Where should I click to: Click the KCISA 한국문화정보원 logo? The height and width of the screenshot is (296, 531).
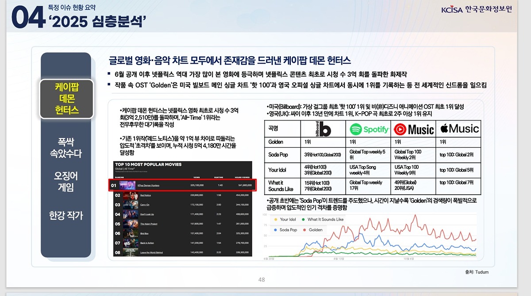click(x=476, y=10)
